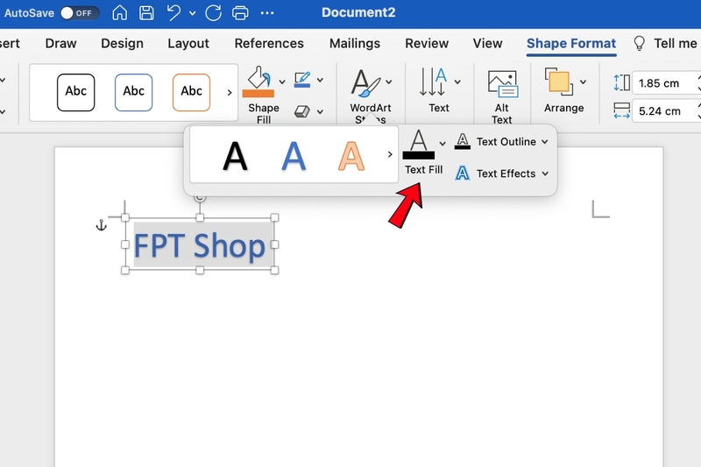This screenshot has width=701, height=467.
Task: Open the more options ellipsis in title bar
Action: (267, 13)
